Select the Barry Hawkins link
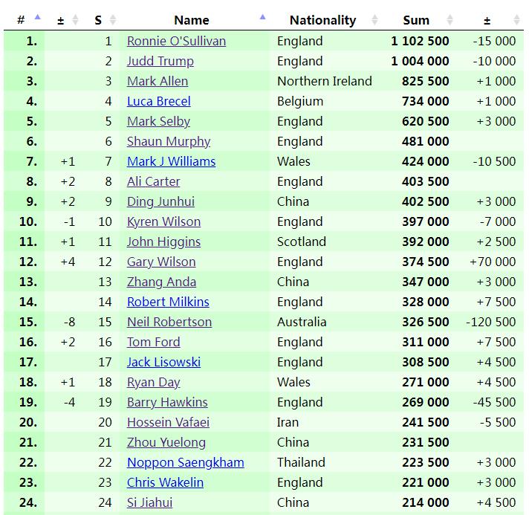 [x=167, y=402]
